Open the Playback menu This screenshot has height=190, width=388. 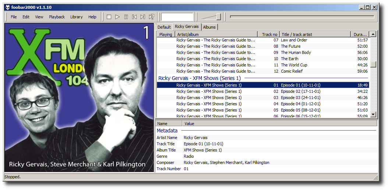tap(57, 17)
